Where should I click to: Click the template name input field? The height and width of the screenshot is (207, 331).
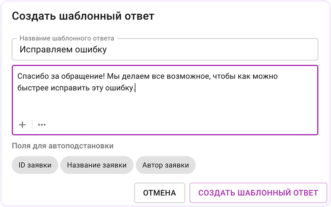pyautogui.click(x=165, y=49)
